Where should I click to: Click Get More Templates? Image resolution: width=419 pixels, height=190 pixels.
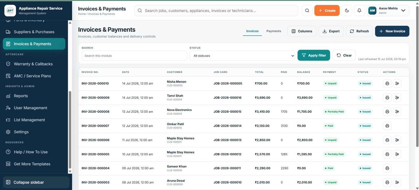coord(34,164)
